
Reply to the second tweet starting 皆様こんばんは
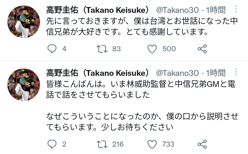(52, 144)
